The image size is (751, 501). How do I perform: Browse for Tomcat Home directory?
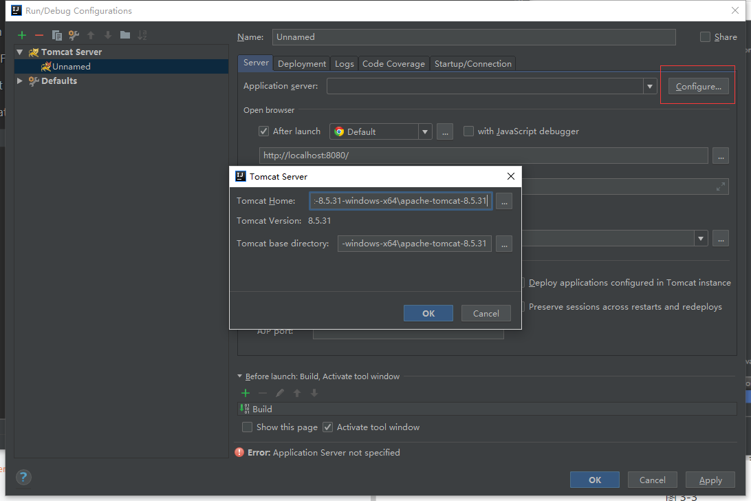(x=504, y=201)
